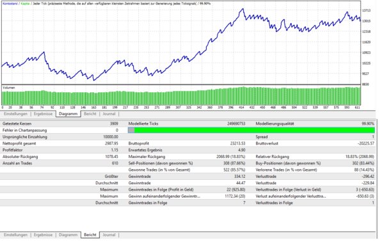Click average profit trade value 44.47

(241, 183)
